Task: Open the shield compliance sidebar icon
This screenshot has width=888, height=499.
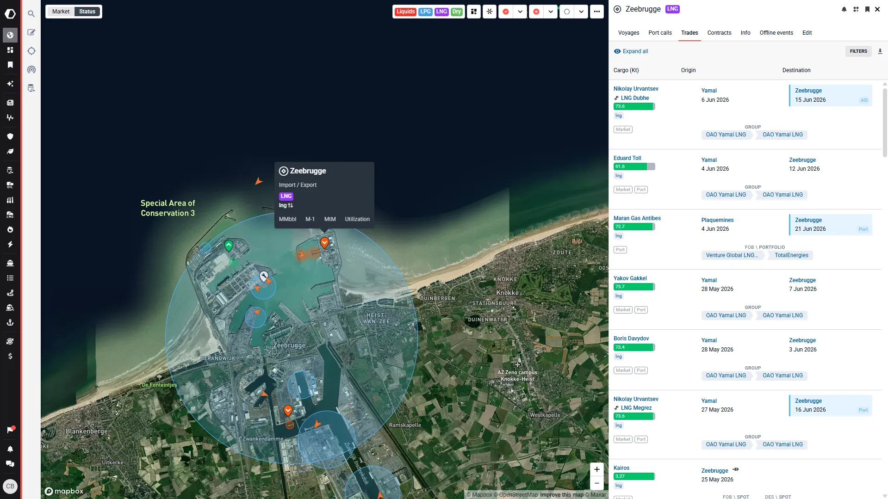Action: (10, 136)
